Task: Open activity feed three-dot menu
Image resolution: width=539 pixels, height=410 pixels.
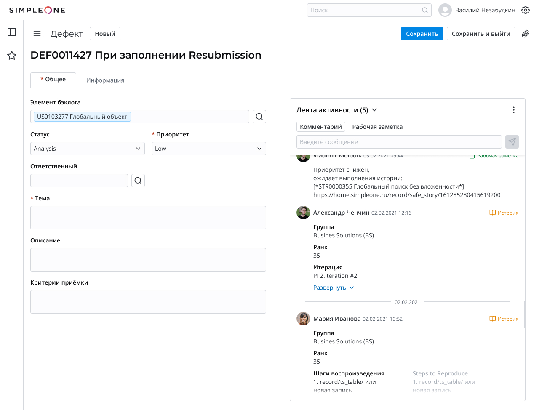Action: (x=514, y=110)
